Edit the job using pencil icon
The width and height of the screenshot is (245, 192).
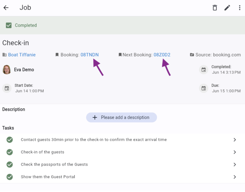(x=227, y=8)
